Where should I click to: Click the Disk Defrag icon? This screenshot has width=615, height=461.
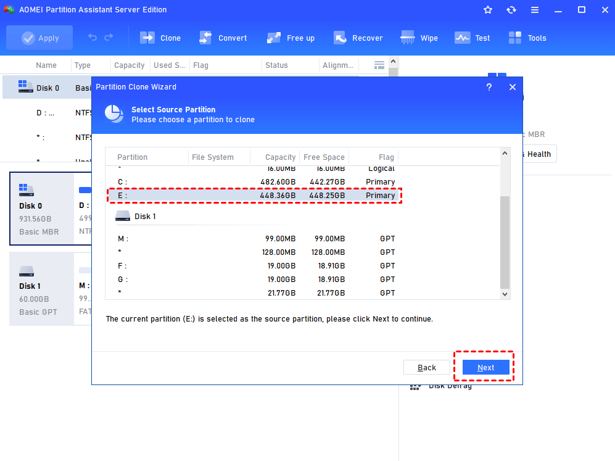(416, 387)
